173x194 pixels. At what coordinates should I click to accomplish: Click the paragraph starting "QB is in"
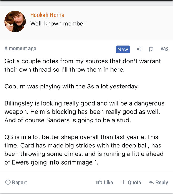click(84, 150)
